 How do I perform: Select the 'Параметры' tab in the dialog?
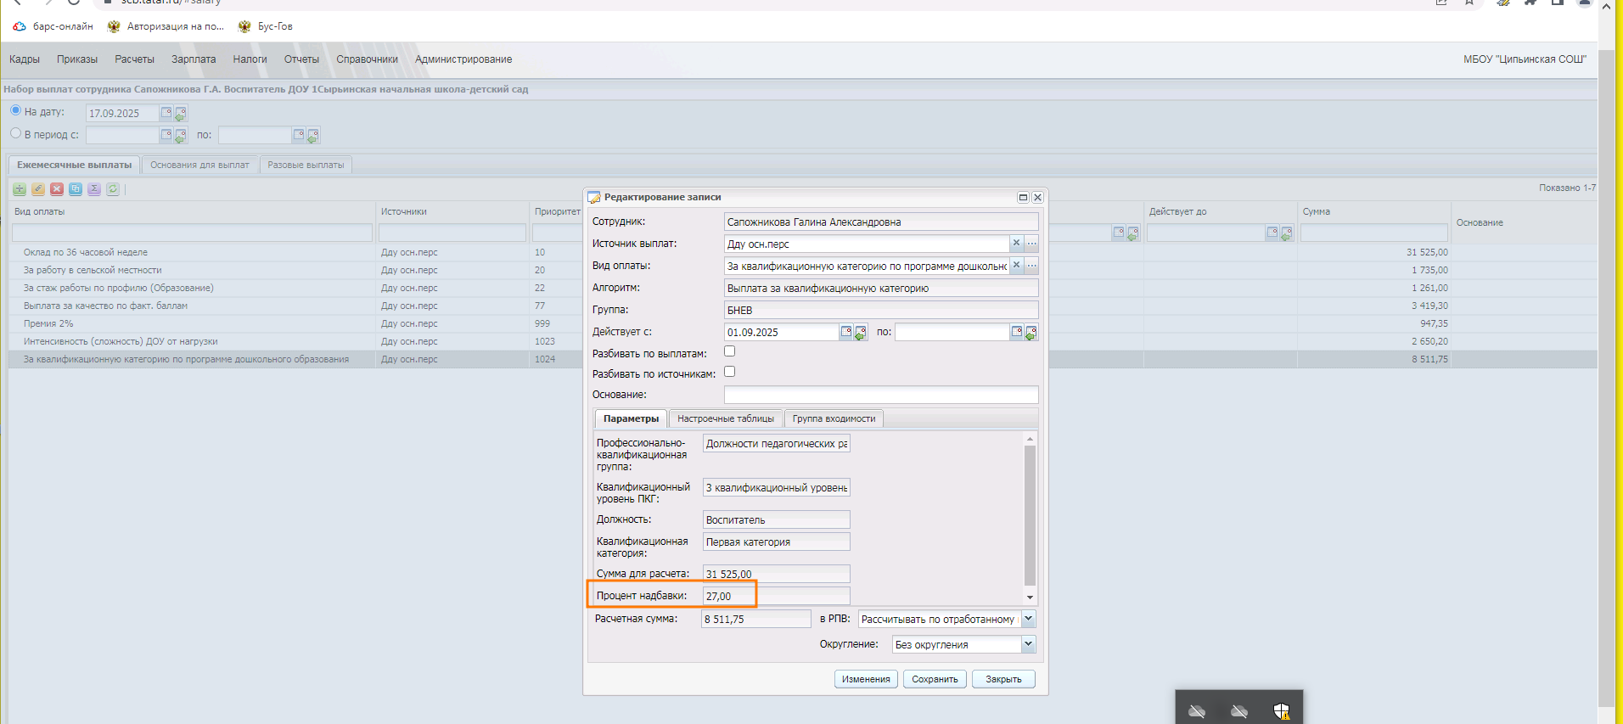point(631,418)
